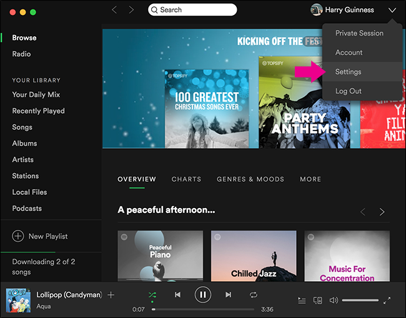Open Radio in the sidebar
The height and width of the screenshot is (318, 406).
tap(21, 54)
